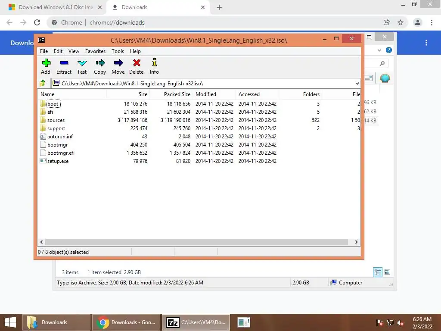Open Explorer help question mark
The height and width of the screenshot is (331, 441).
389,50
